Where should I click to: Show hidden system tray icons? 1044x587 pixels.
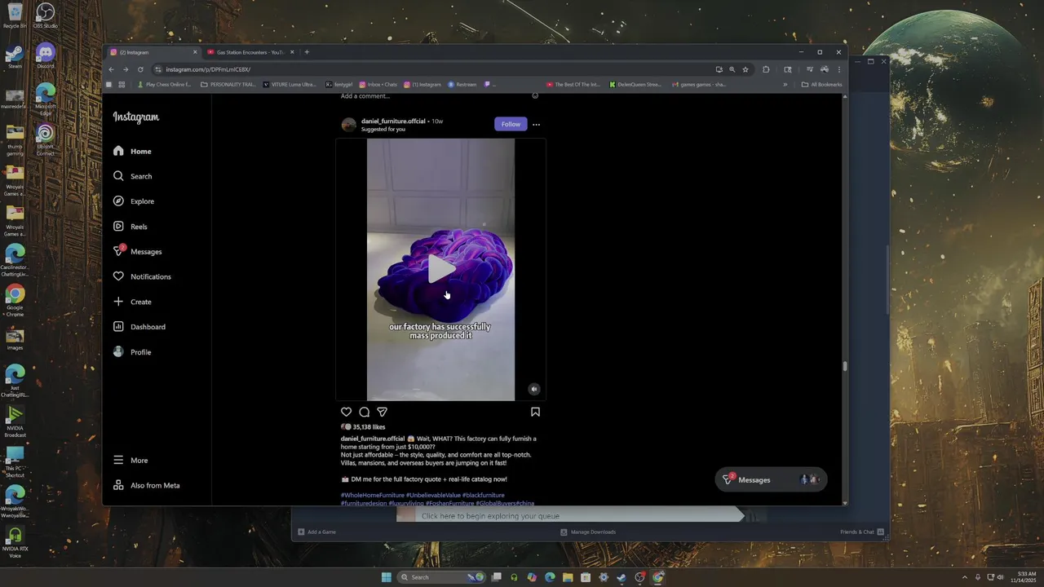coord(965,577)
